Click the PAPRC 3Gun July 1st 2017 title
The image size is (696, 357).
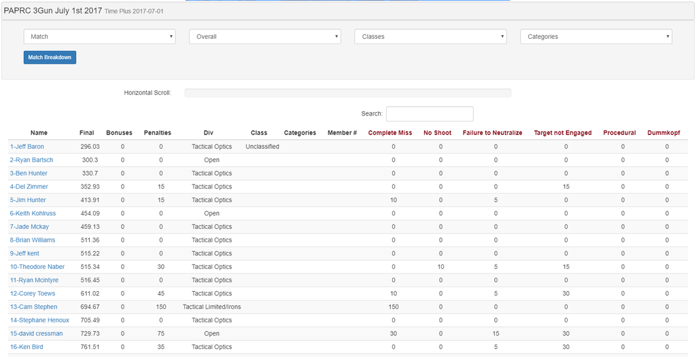pos(53,11)
